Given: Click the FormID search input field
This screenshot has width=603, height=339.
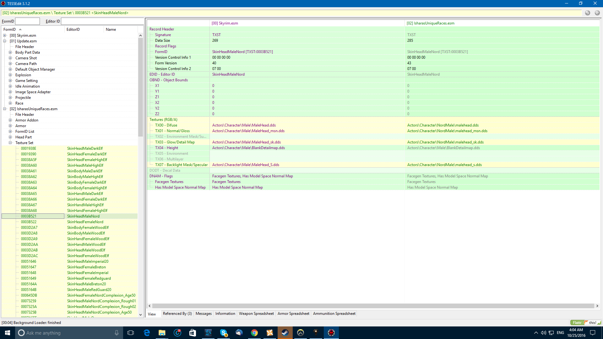Looking at the screenshot, I should tap(27, 21).
